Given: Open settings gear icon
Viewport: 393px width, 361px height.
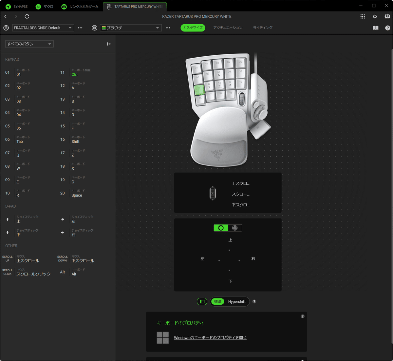Looking at the screenshot, I should click(375, 16).
